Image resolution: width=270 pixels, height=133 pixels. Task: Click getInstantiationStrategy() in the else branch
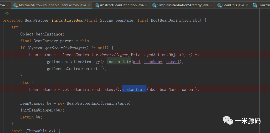click(91, 89)
